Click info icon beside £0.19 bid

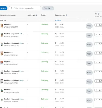[56, 99]
